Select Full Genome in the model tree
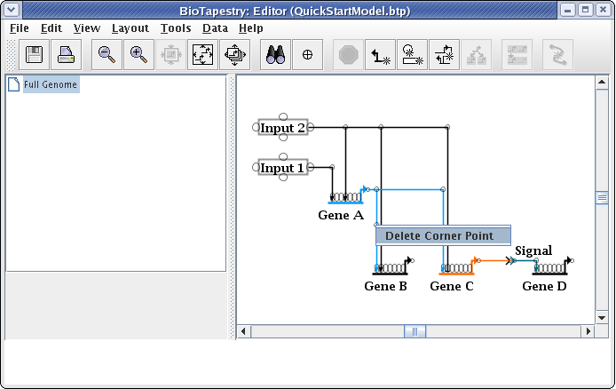This screenshot has width=616, height=389. [51, 85]
